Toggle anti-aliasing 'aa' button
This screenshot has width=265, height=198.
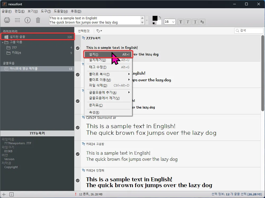point(202,22)
